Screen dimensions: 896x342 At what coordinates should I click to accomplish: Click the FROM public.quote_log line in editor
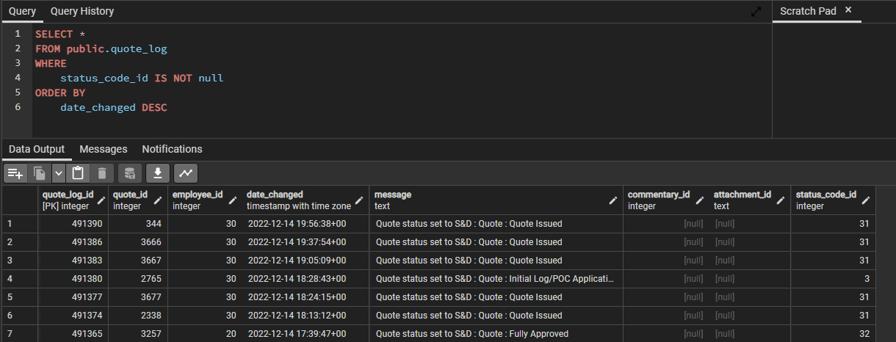[x=101, y=48]
